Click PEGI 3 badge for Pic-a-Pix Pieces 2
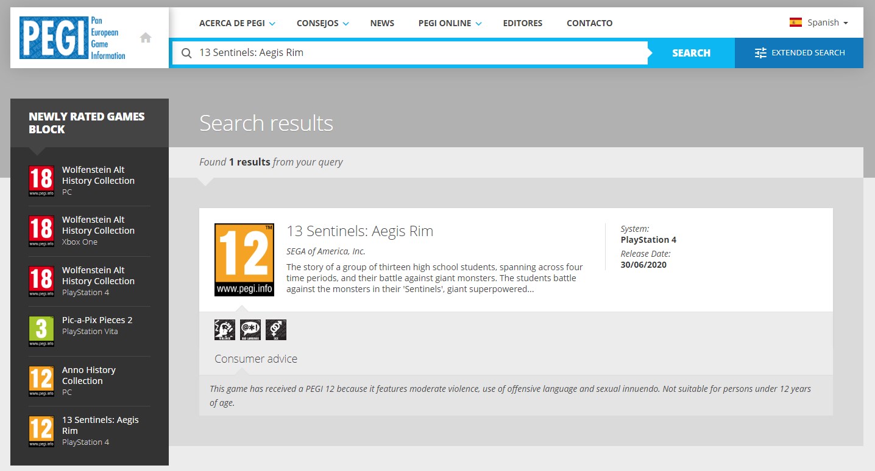Screen dimensions: 875x471 41,331
